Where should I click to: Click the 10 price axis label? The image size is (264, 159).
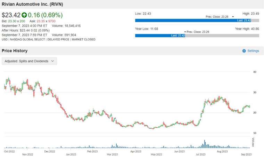click(255, 133)
